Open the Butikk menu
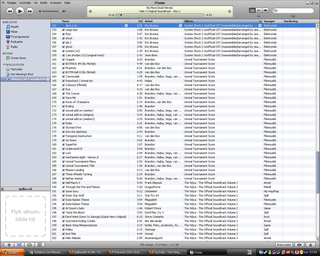The width and height of the screenshot is (320, 256). (44, 3)
